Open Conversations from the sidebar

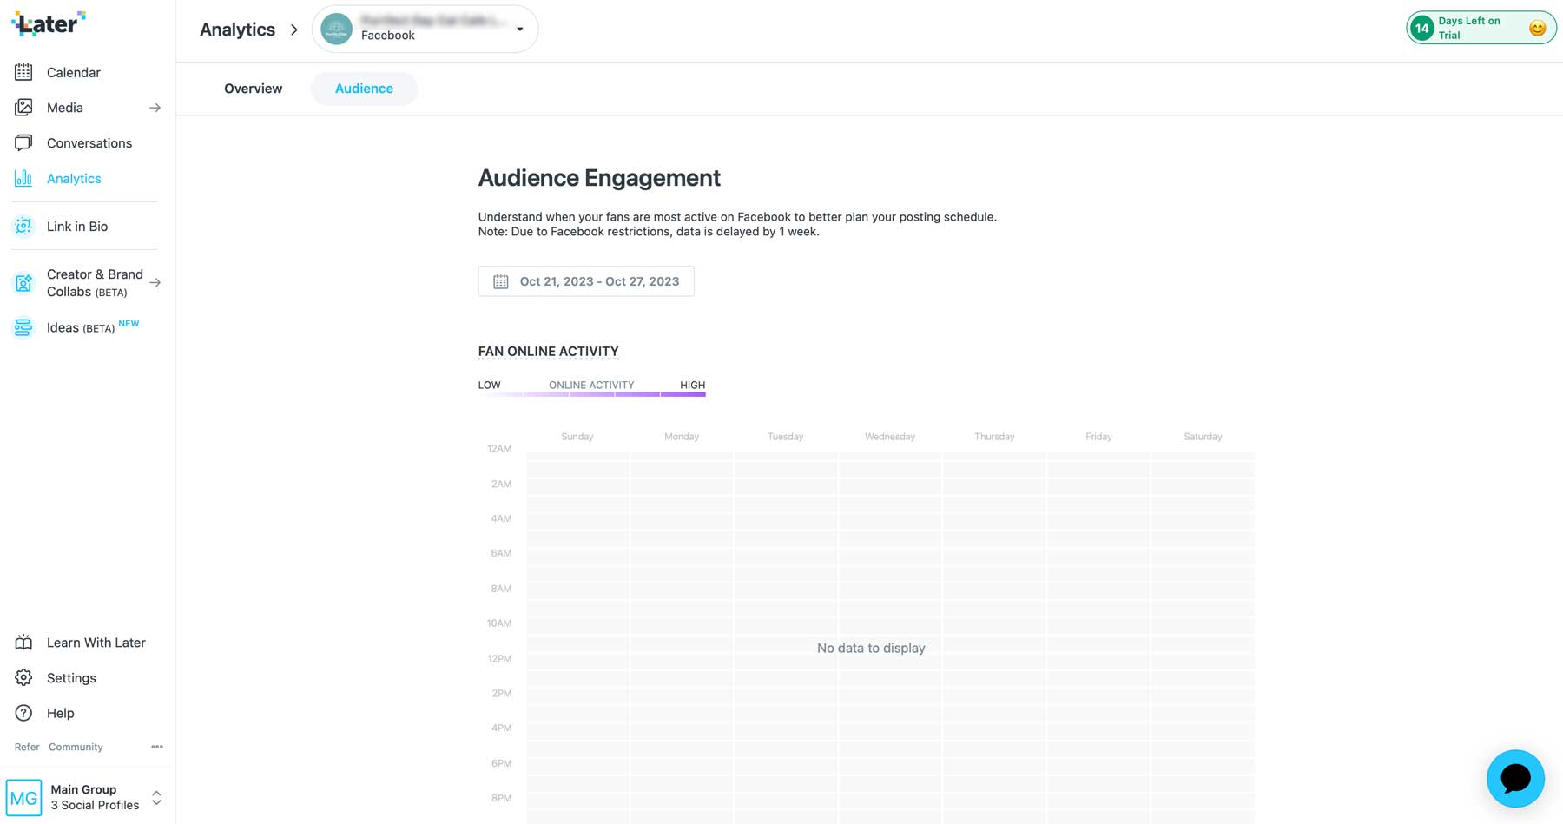(89, 142)
